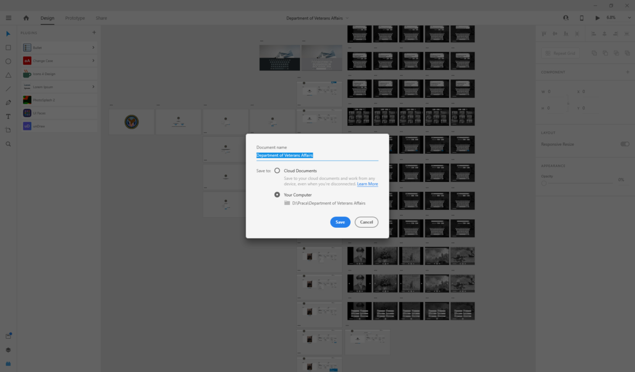Image resolution: width=635 pixels, height=372 pixels.
Task: Select the Your Computer save option
Action: [277, 194]
